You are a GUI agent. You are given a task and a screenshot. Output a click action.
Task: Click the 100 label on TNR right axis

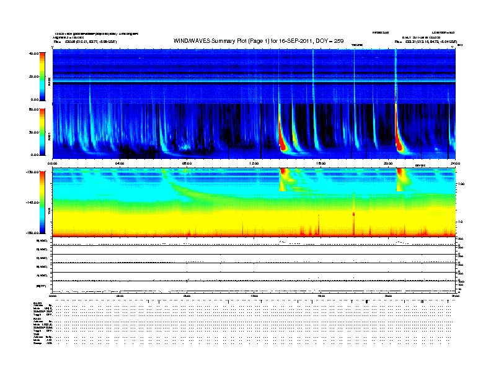(x=461, y=184)
